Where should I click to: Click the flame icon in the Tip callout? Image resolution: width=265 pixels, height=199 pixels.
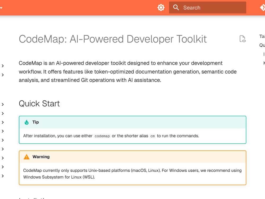click(26, 122)
